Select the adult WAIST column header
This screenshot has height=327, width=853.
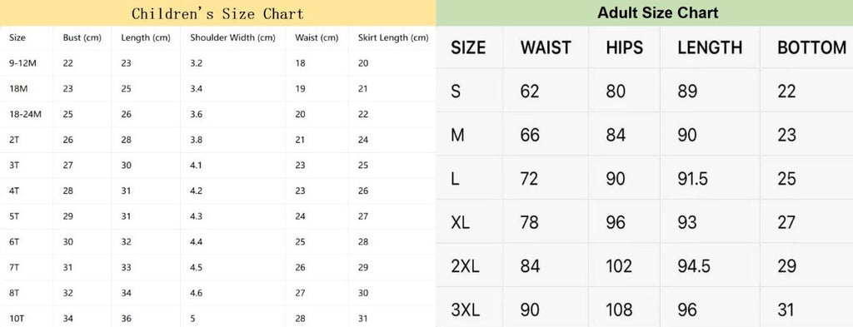[546, 47]
